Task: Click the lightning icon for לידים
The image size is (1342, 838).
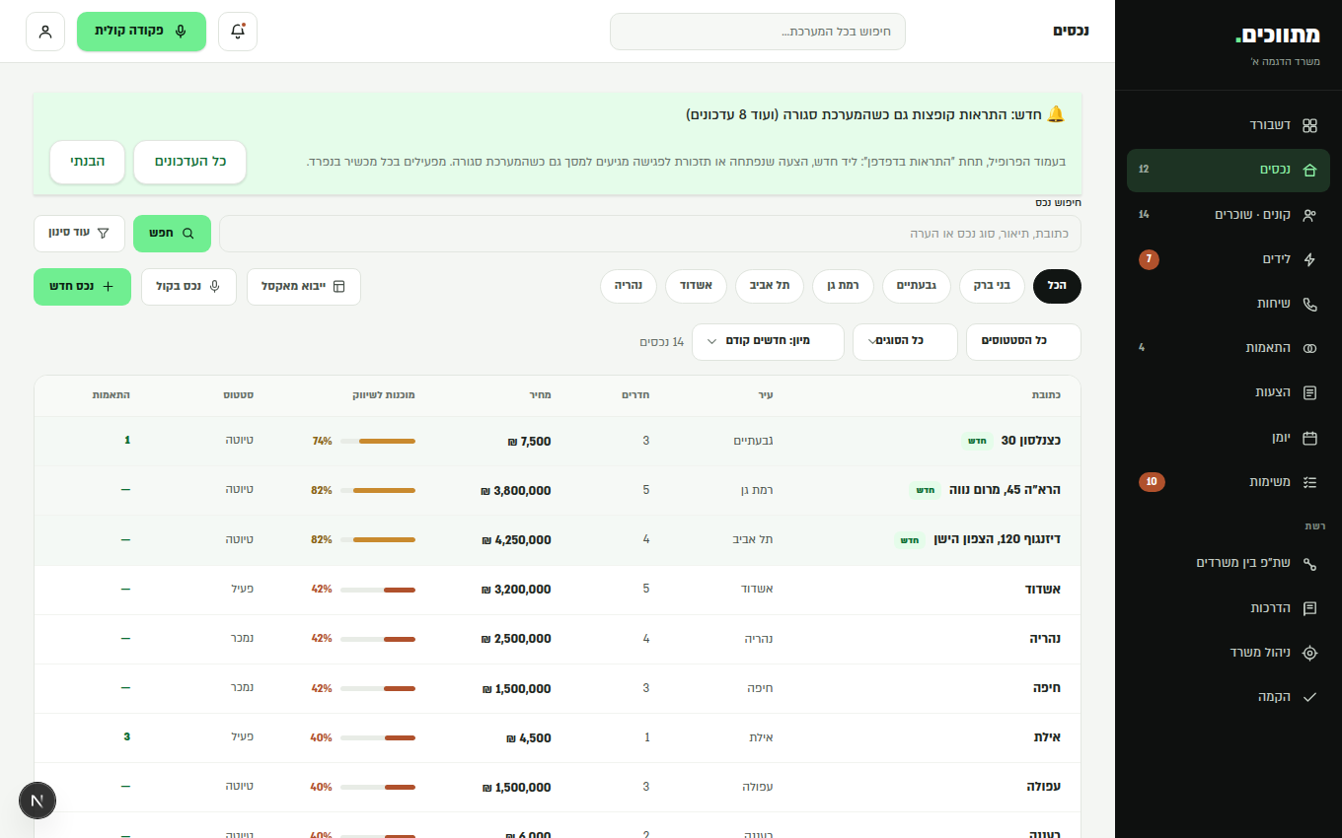Action: click(1309, 260)
